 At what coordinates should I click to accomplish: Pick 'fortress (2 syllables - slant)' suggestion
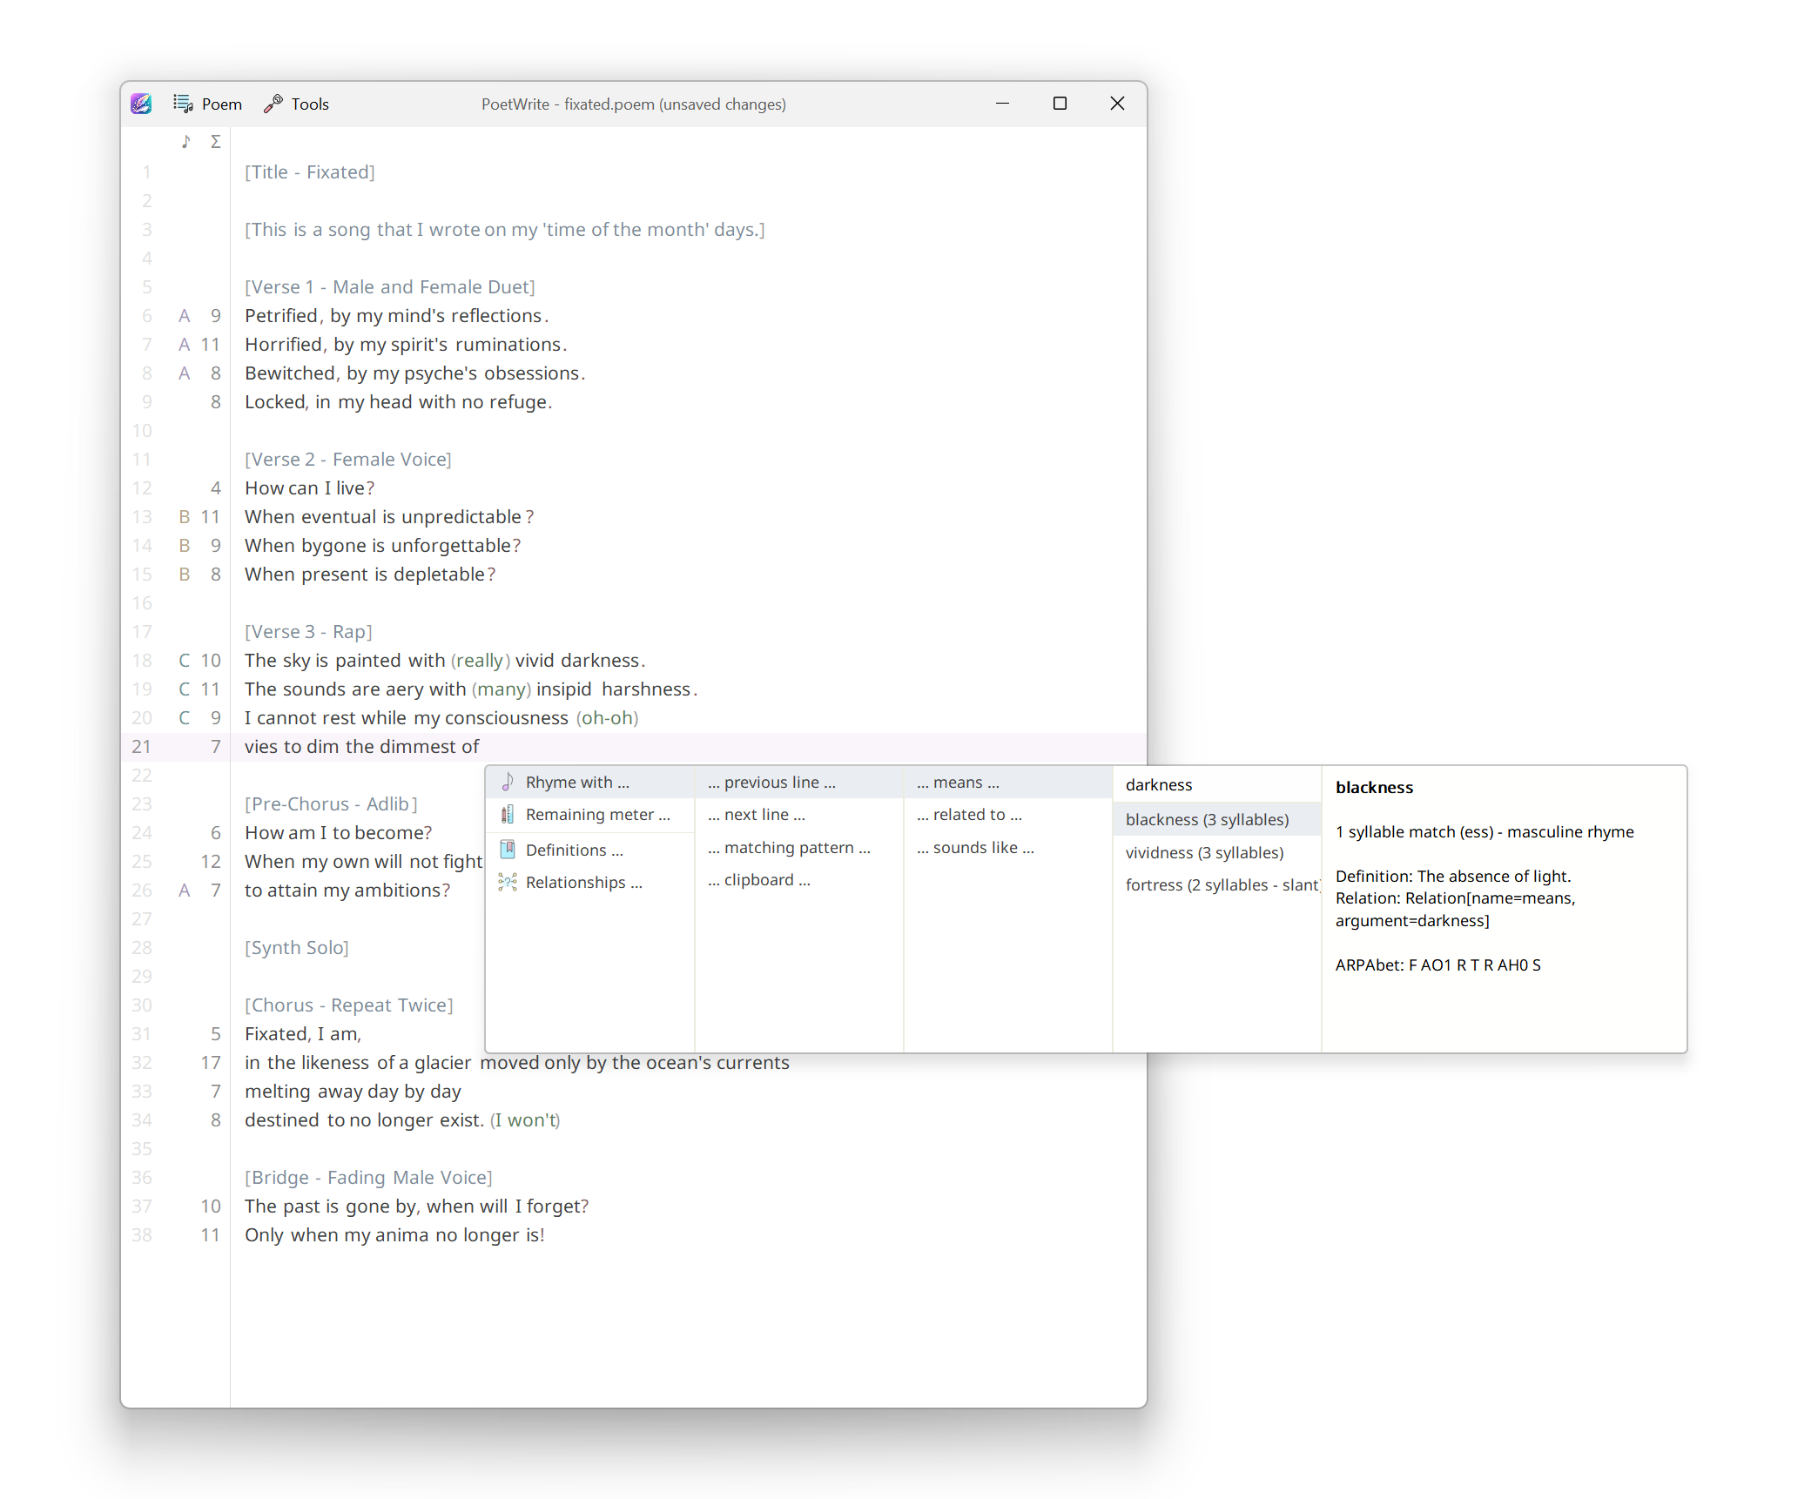pos(1217,885)
